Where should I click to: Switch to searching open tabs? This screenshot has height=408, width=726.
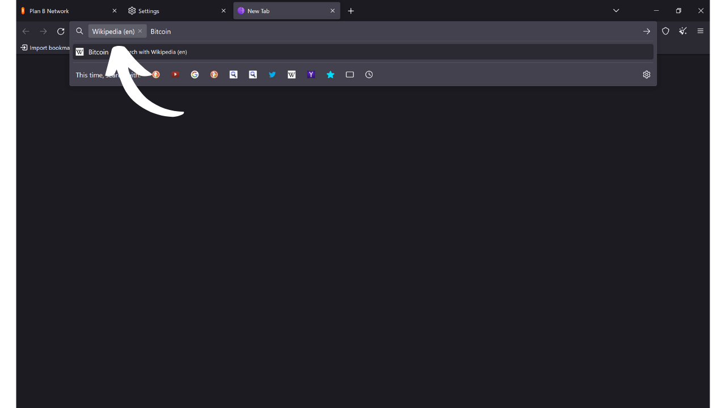350,74
